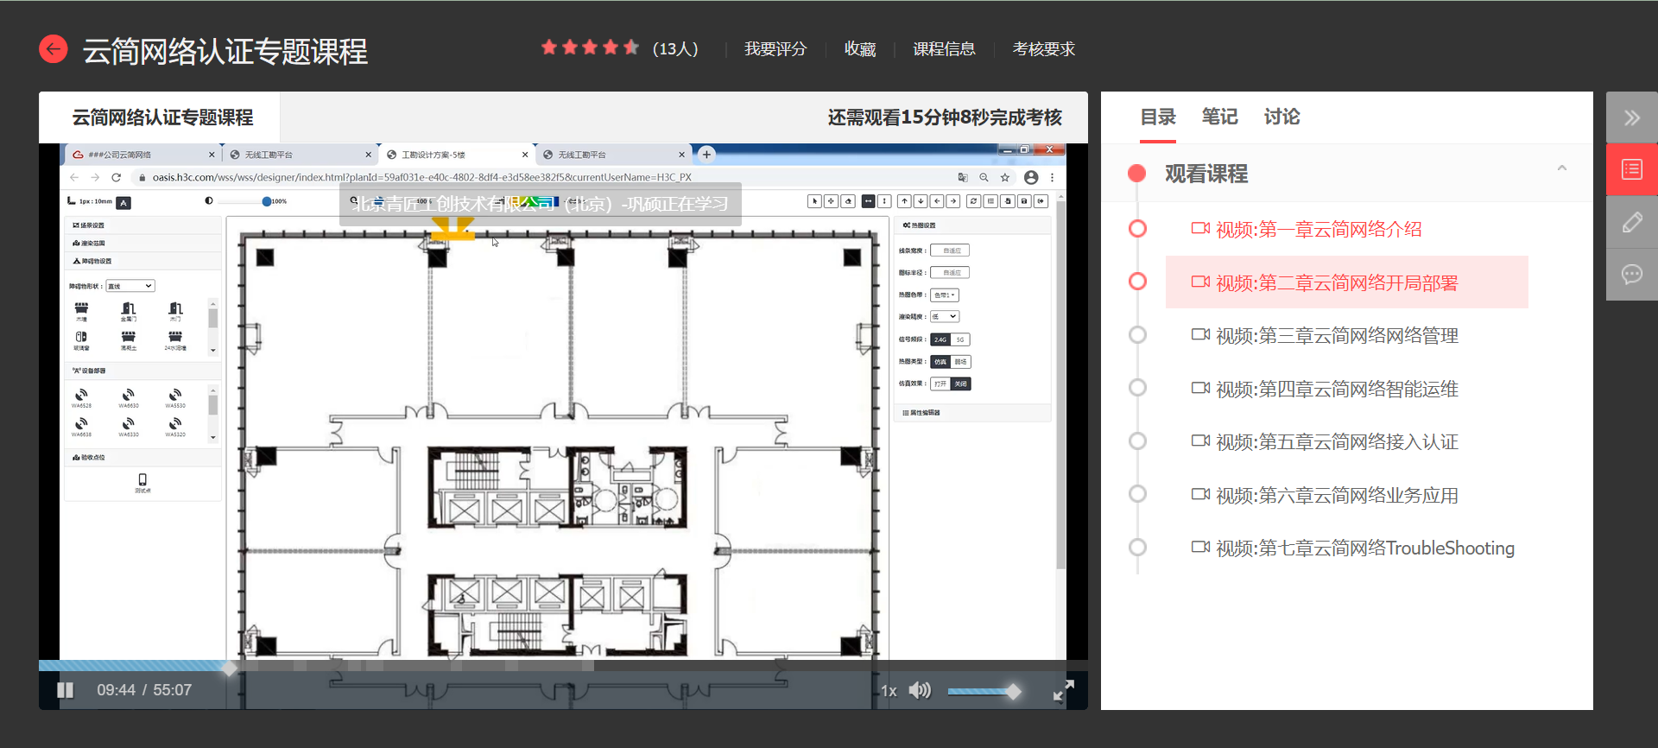
Task: Toggle the 验收点位 panel header
Action: 142,458
